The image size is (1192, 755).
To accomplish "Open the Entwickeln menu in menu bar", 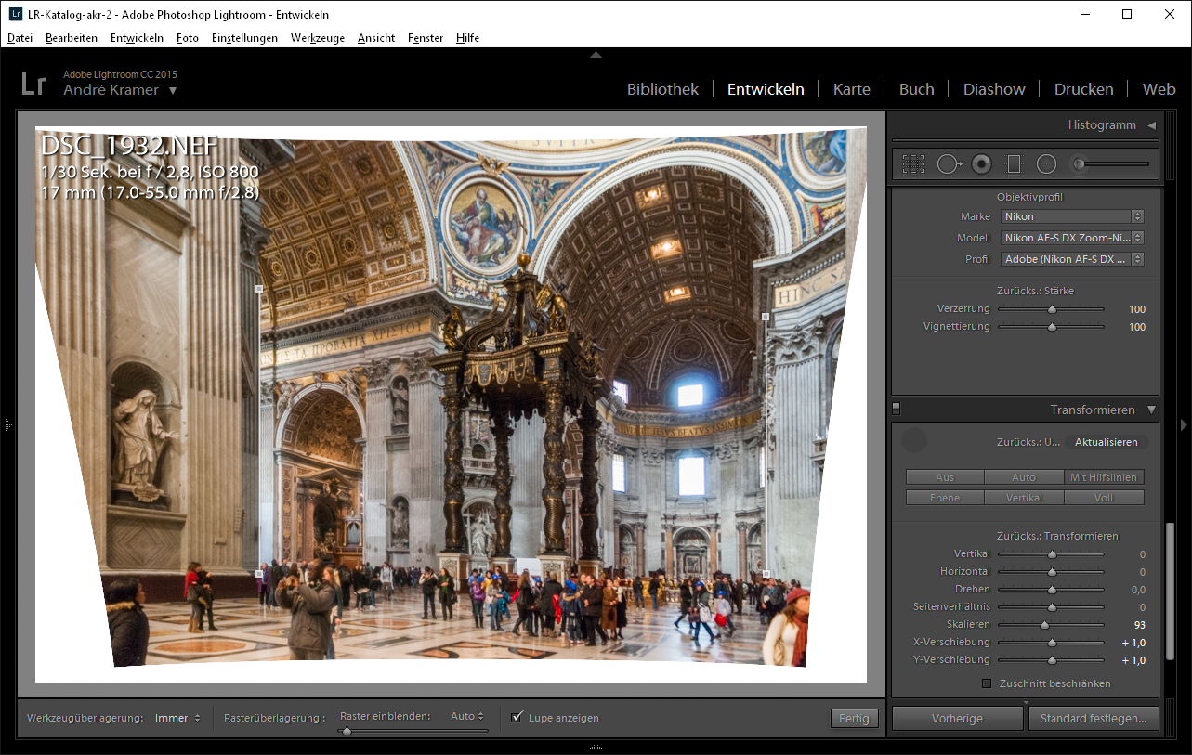I will pyautogui.click(x=137, y=38).
